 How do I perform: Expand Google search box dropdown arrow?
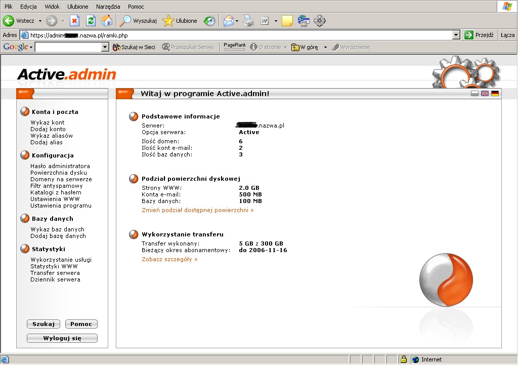[x=105, y=47]
